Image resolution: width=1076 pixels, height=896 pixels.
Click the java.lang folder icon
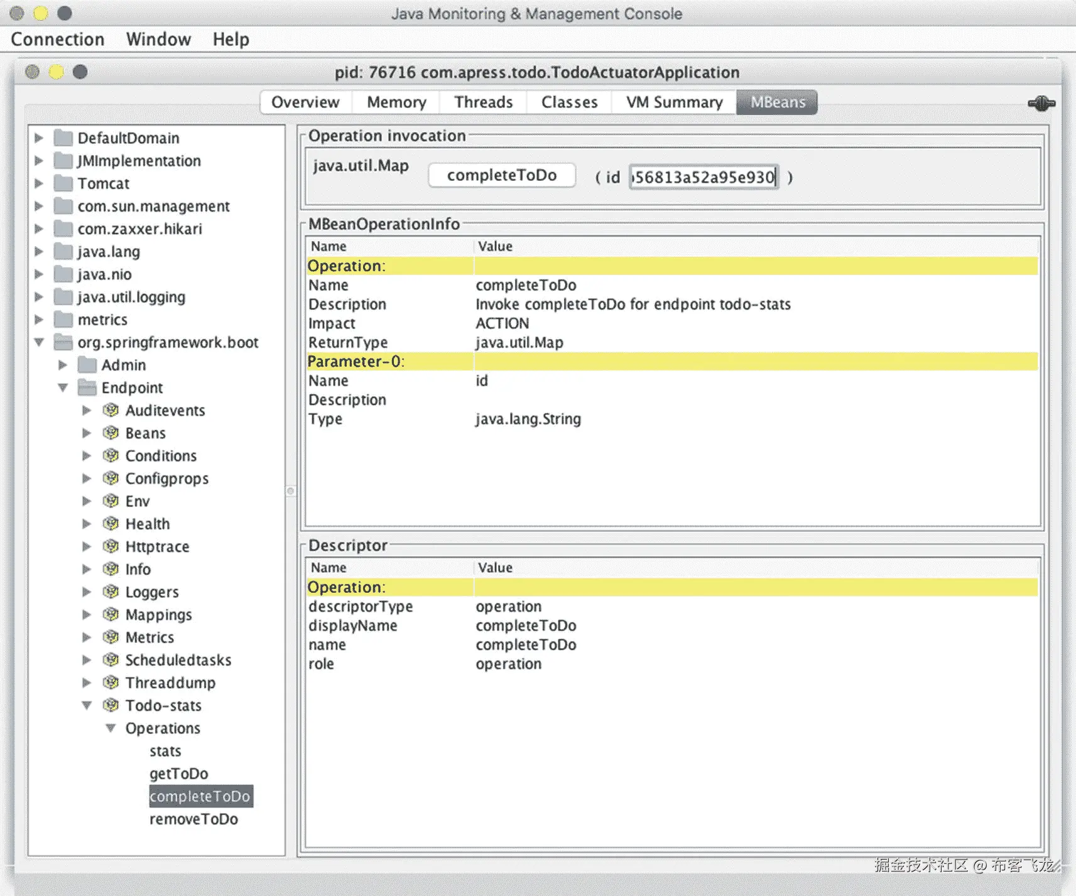(x=63, y=251)
